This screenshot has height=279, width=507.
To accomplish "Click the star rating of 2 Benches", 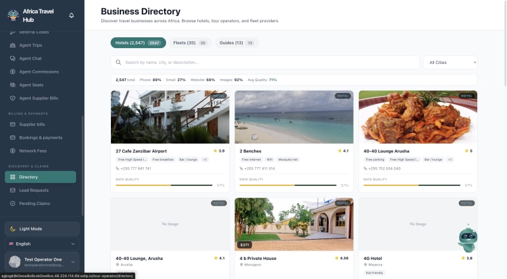I will click(343, 151).
